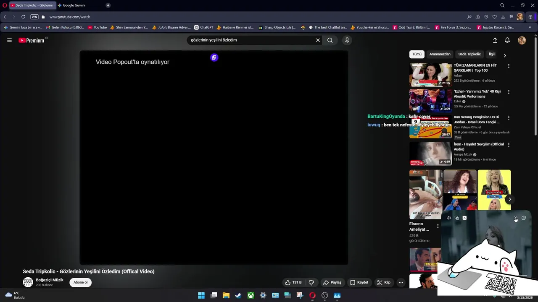Show next Shorts with carousel arrow

tap(509, 199)
